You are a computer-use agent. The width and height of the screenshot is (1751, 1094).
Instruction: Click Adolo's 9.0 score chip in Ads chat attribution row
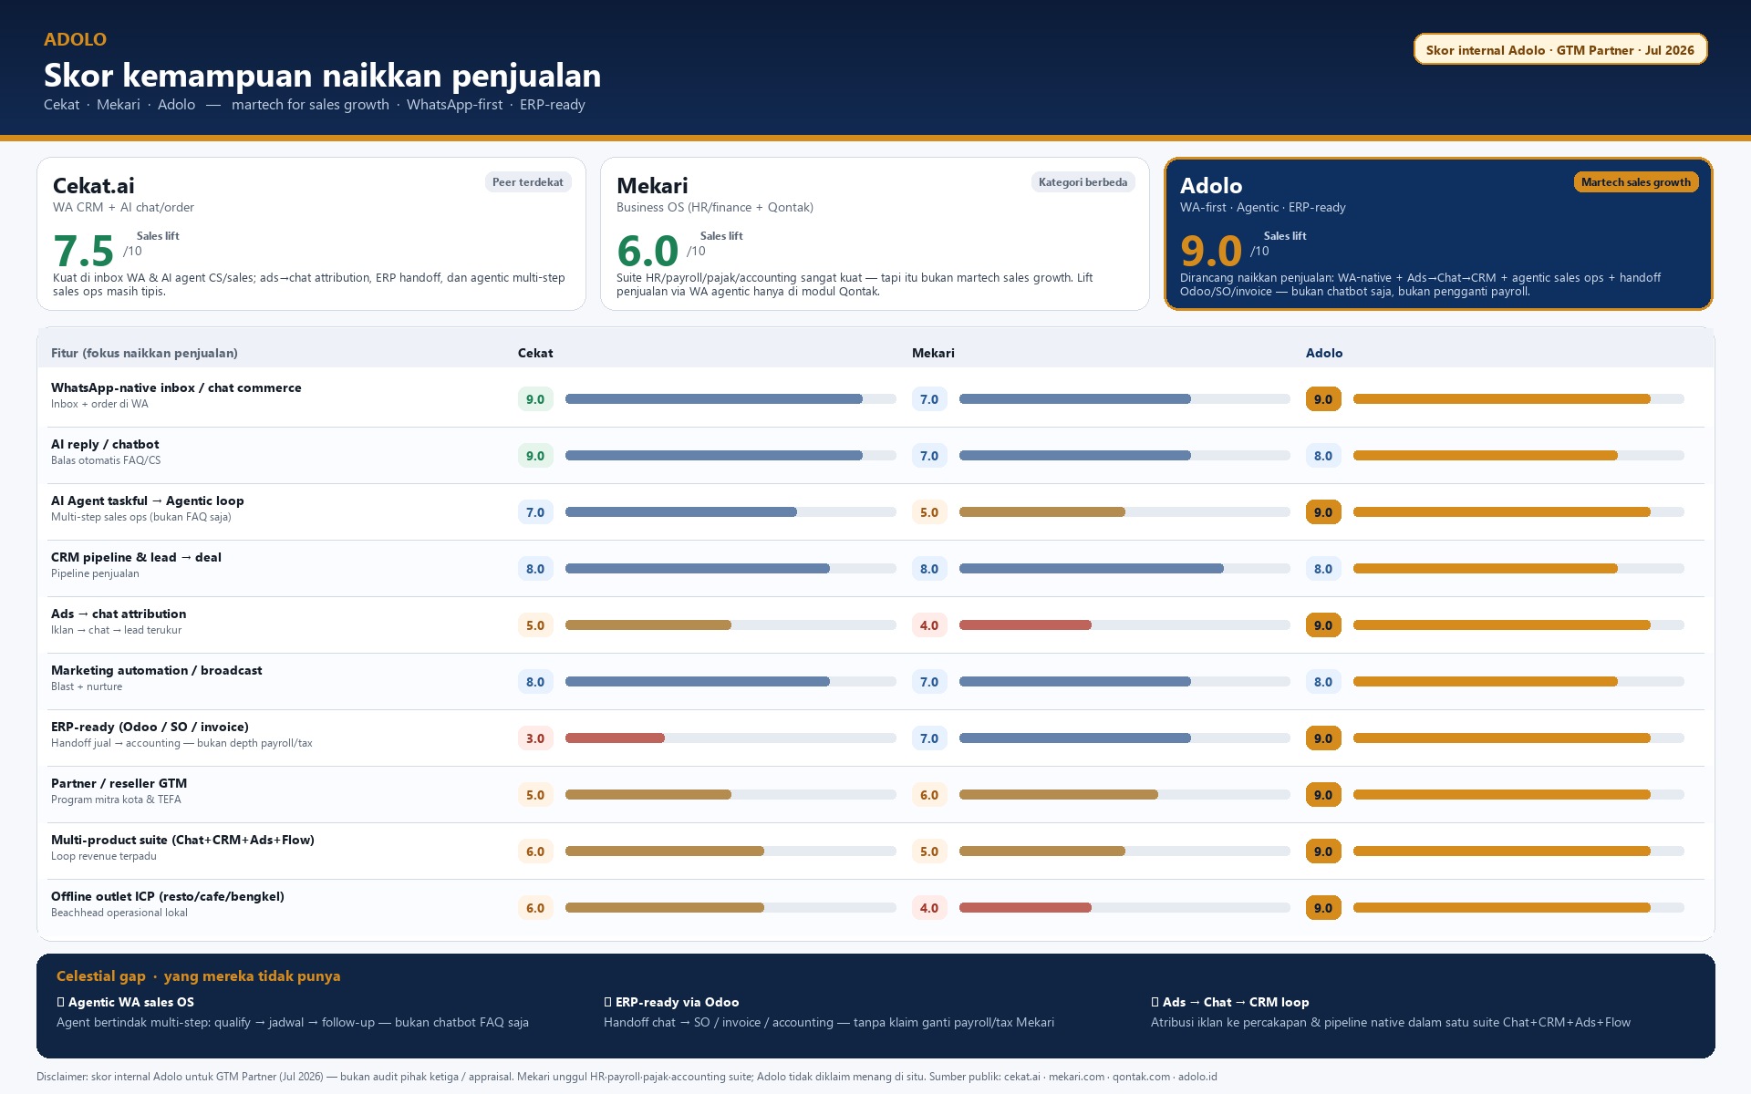(1323, 625)
